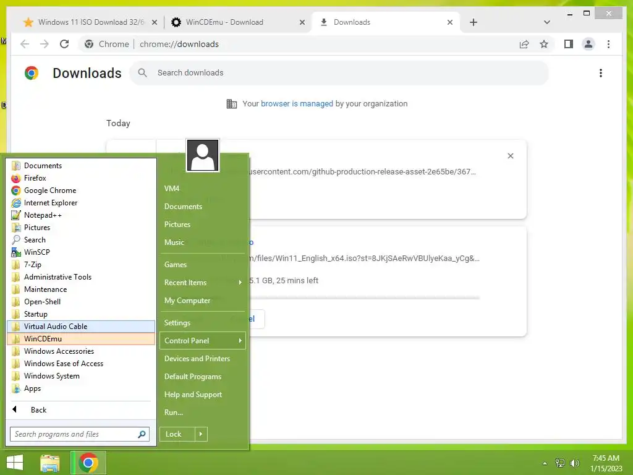Open the Chrome tab search dropdown

click(546, 22)
